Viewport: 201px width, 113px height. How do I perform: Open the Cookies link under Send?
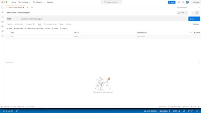click(x=196, y=24)
